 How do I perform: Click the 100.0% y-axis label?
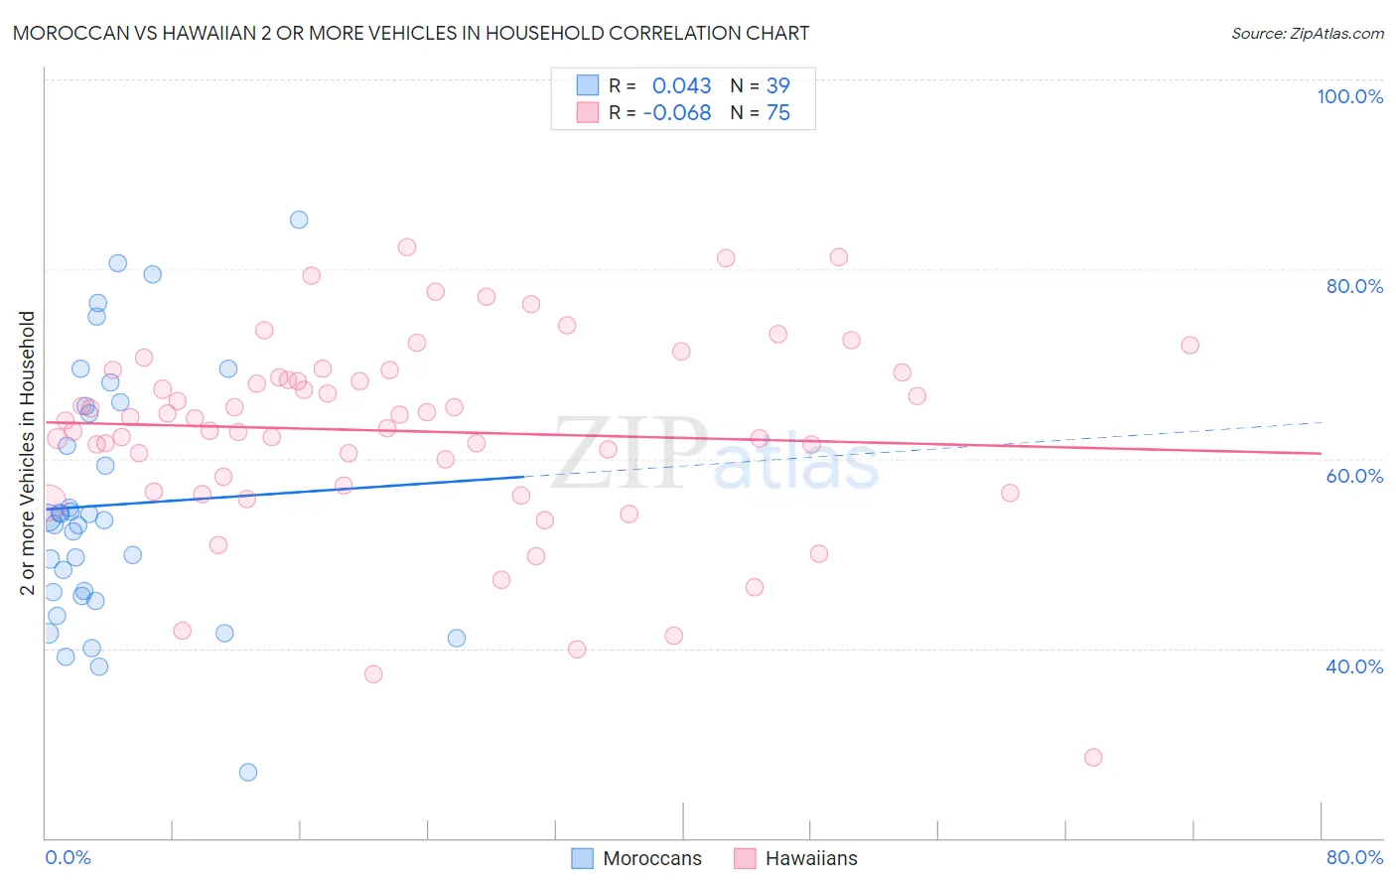click(x=1349, y=96)
